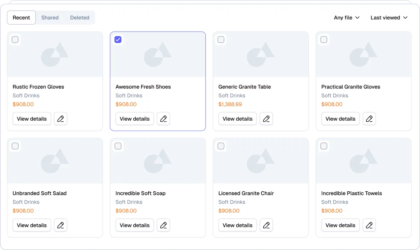The width and height of the screenshot is (420, 250).
Task: Click the pencil icon for Incredible Soft Soap
Action: point(163,225)
